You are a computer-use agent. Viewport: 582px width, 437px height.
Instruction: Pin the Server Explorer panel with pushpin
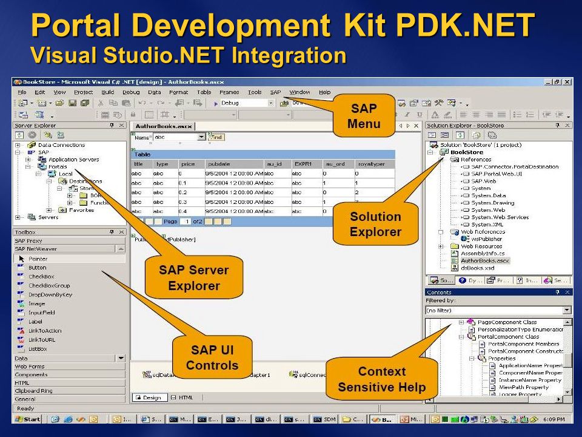[x=112, y=126]
